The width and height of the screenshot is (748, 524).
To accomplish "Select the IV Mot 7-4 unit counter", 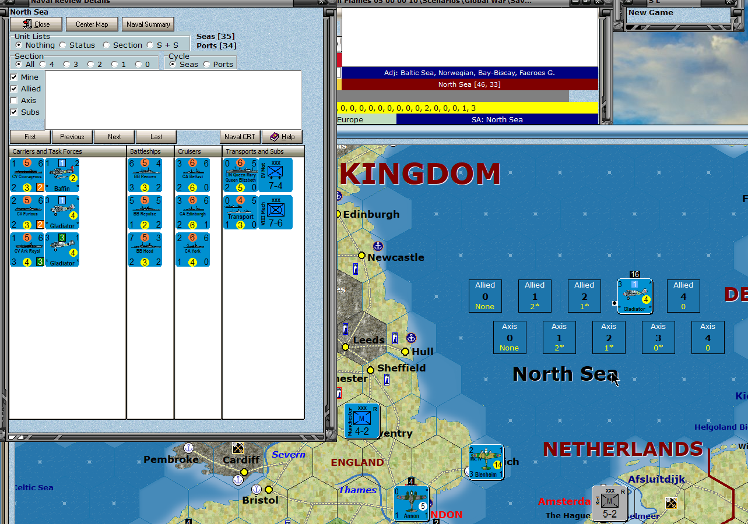I will (x=276, y=175).
